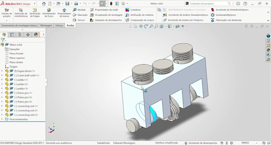271x145 pixels.
Task: Select the Medida measure tool
Action: pyautogui.click(x=79, y=10)
